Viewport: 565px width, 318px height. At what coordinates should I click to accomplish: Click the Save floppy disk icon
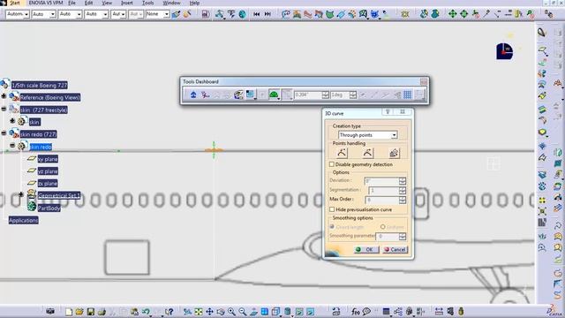pos(90,312)
